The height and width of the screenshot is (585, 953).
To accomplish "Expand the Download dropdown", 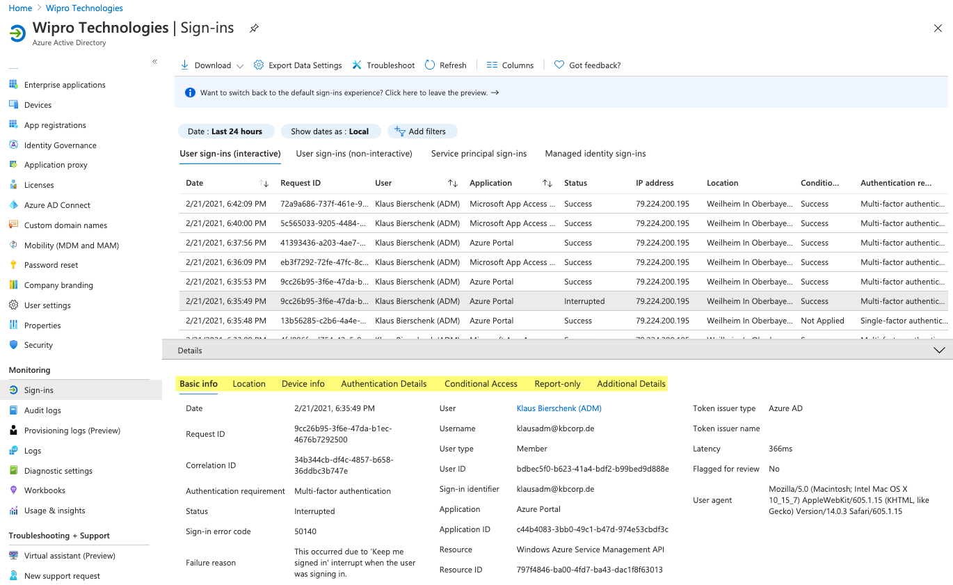I will coord(240,65).
